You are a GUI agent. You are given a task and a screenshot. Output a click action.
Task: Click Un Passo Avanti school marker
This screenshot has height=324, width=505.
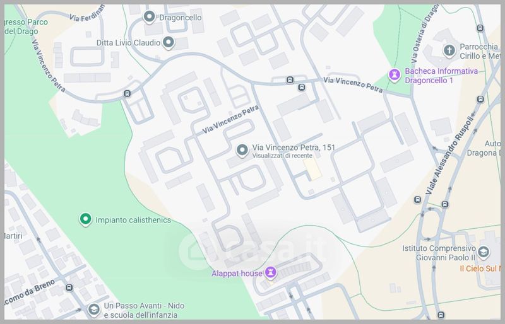coord(93,310)
